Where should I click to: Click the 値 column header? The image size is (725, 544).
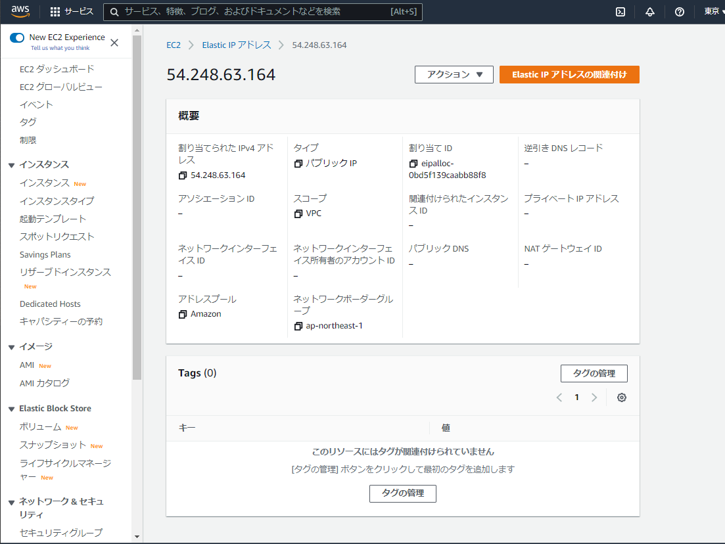pos(446,428)
